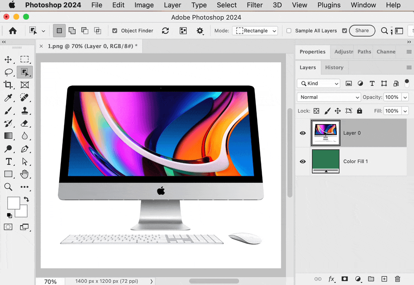
Task: Select the Hand tool
Action: pyautogui.click(x=24, y=174)
